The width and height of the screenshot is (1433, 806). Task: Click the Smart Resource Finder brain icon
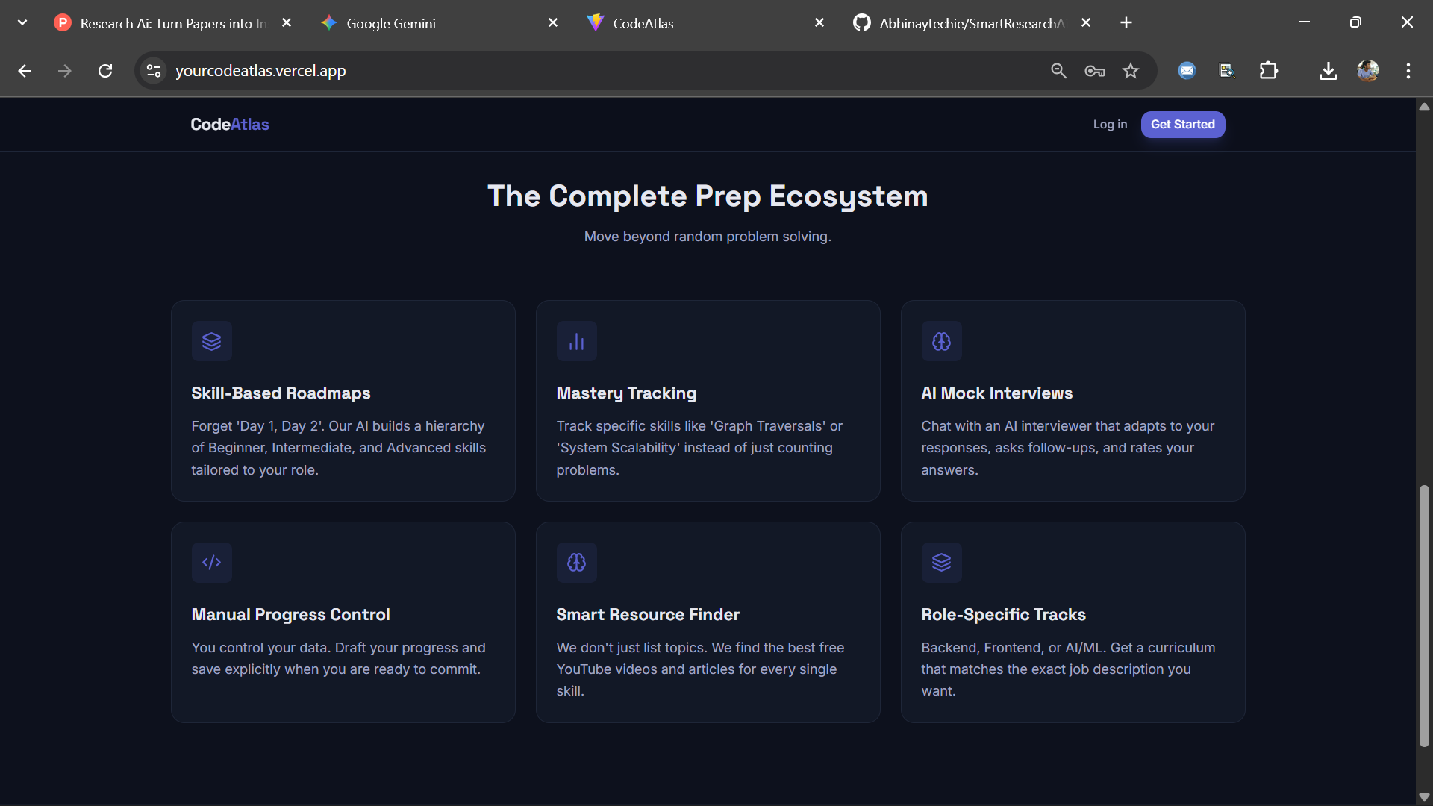tap(576, 562)
